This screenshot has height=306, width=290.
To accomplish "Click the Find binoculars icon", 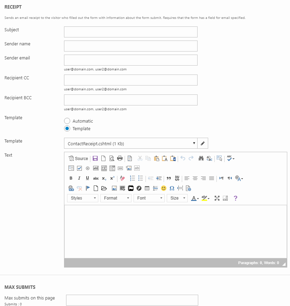I will (201, 158).
